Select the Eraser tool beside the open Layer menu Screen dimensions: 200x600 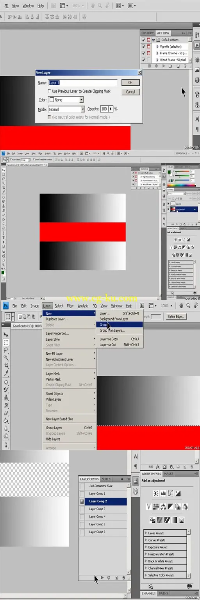pos(6,413)
